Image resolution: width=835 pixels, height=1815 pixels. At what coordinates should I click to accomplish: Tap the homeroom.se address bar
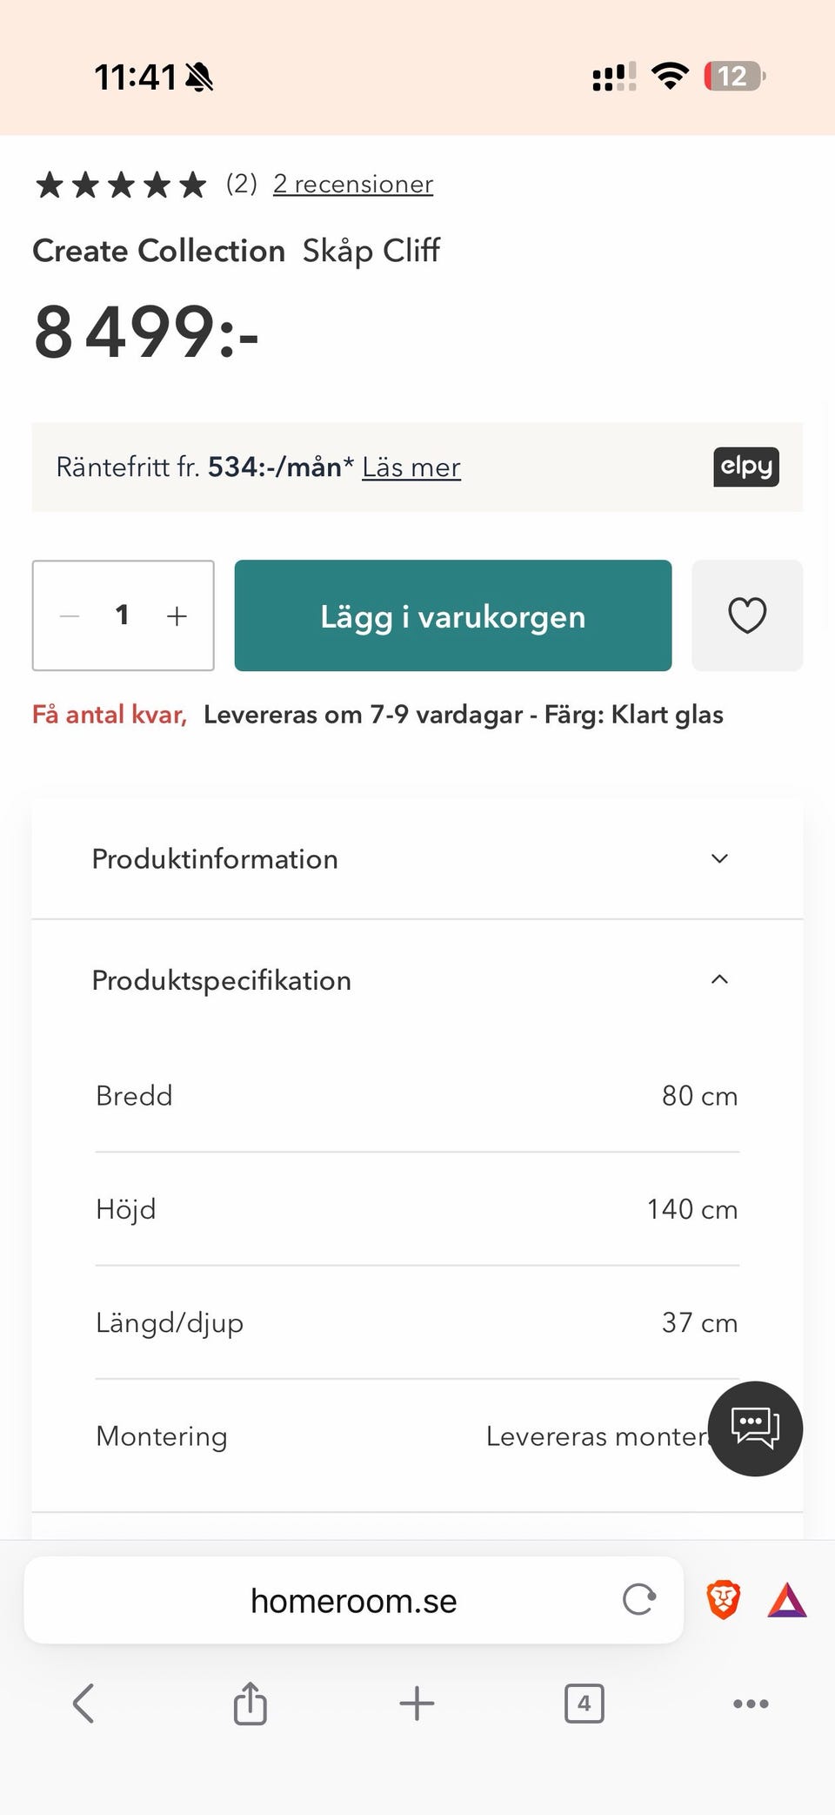coord(354,1600)
